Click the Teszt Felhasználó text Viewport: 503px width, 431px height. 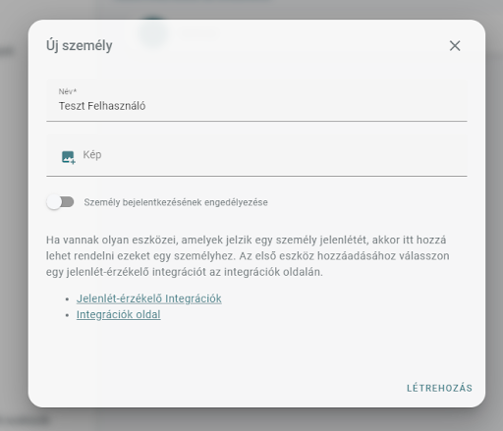point(102,106)
